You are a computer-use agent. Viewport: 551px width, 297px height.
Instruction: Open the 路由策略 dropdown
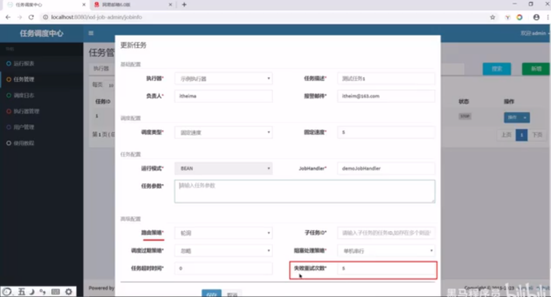pos(223,233)
